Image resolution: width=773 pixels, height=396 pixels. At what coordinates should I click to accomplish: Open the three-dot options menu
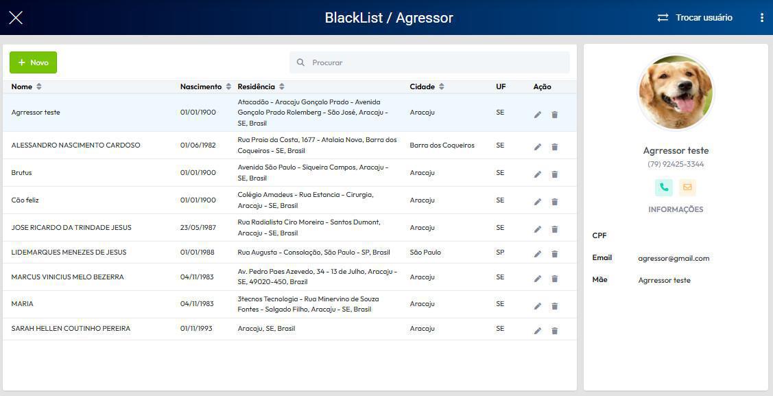pos(761,18)
